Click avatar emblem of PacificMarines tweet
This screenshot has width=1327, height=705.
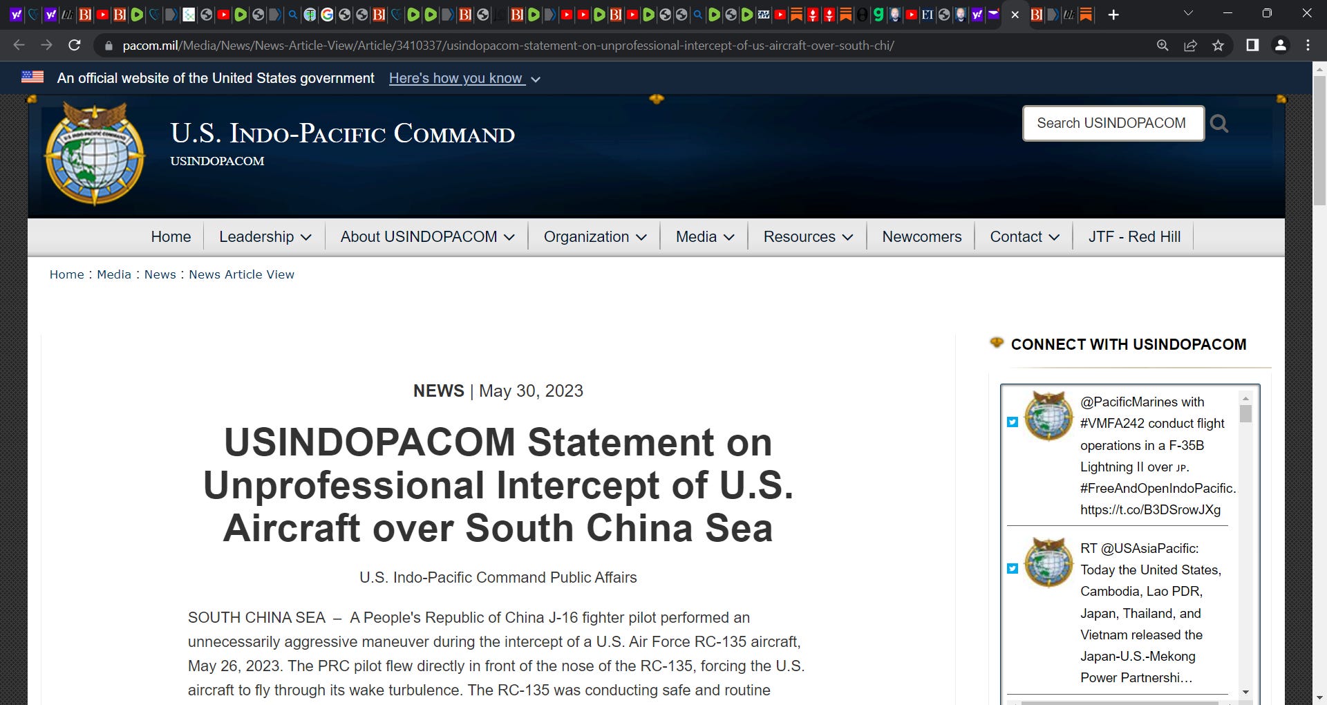[1048, 416]
